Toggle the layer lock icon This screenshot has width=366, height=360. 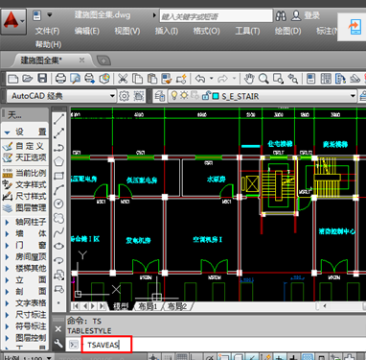tap(207, 95)
